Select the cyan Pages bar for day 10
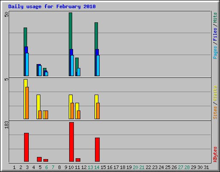The width and height of the screenshot is (220, 172). coord(72,65)
